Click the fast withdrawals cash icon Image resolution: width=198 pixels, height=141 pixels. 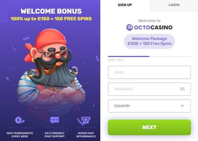tap(84, 121)
